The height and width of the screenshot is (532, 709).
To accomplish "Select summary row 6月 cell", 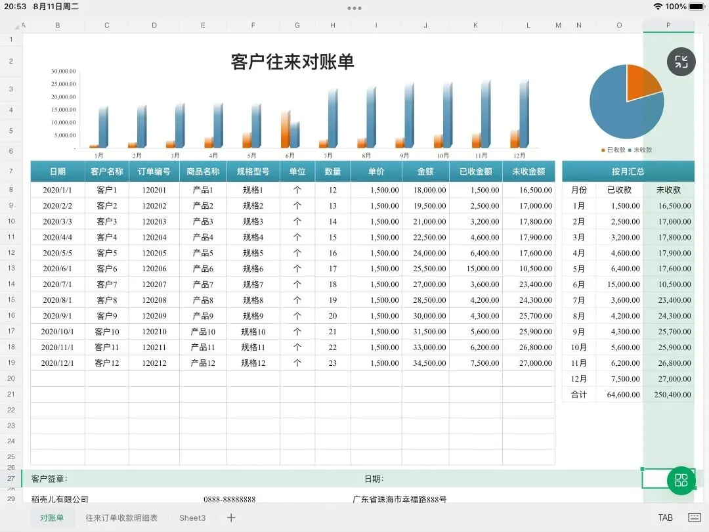I will tap(579, 284).
